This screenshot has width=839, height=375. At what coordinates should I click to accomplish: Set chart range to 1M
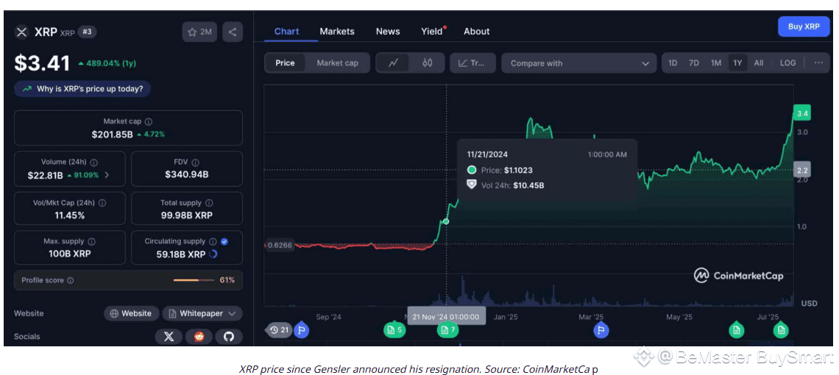click(x=716, y=63)
